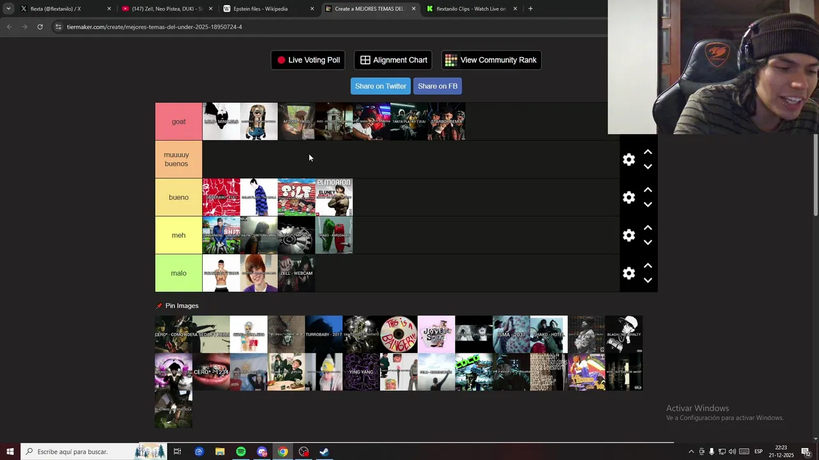Image resolution: width=819 pixels, height=460 pixels.
Task: Move meh tier up with arrow
Action: (648, 227)
